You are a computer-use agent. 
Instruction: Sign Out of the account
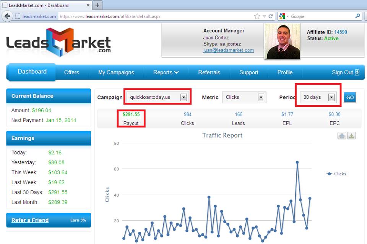pyautogui.click(x=346, y=72)
